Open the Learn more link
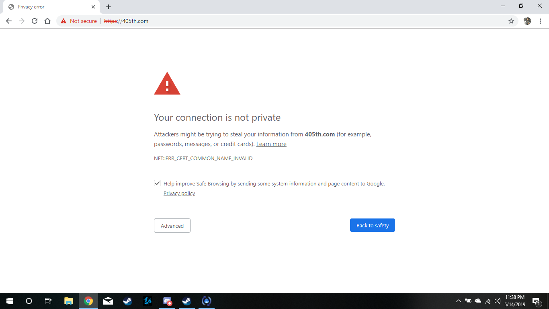 tap(271, 144)
